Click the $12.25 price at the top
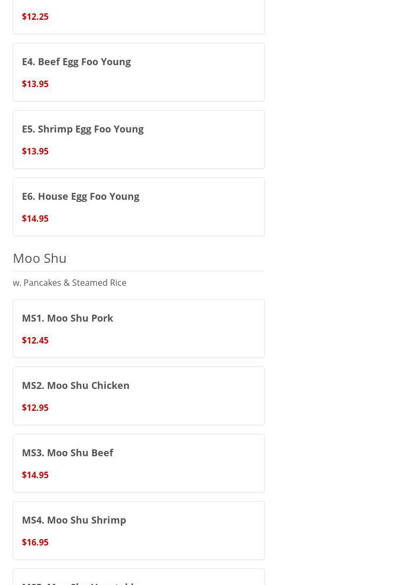Screen dimensions: 419x585 [x=35, y=17]
